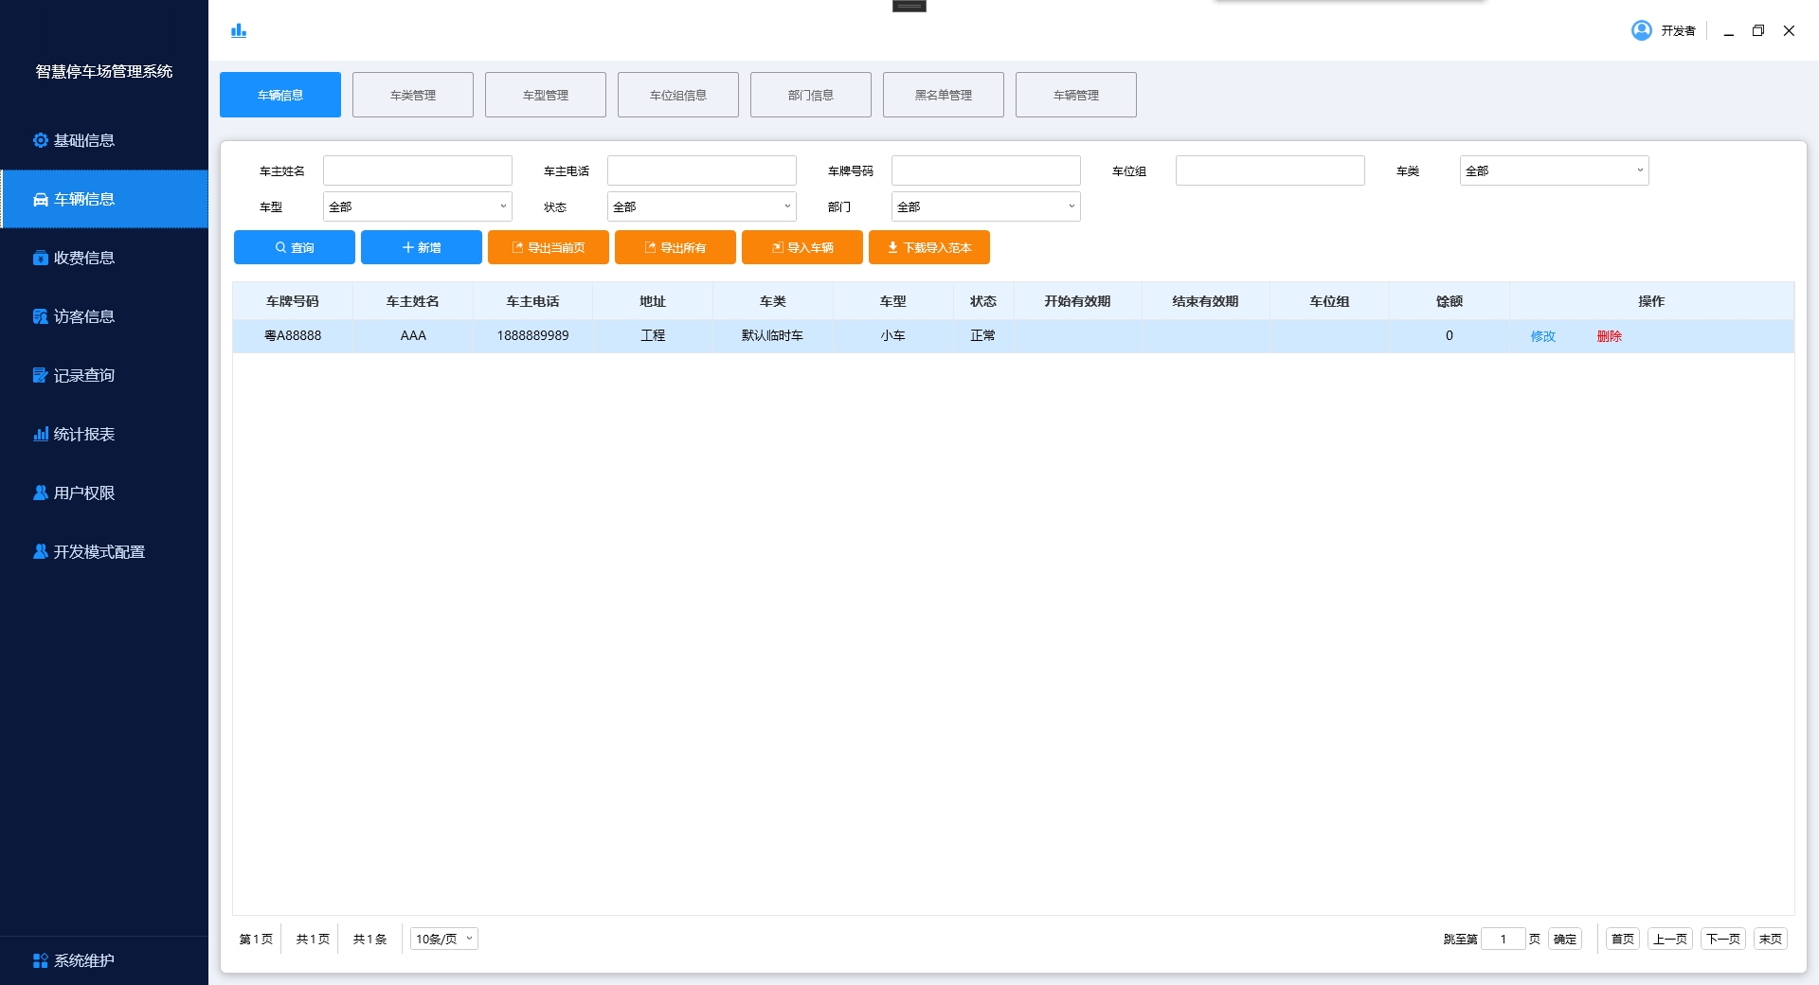
Task: Click the 开发者 user avatar icon
Action: tap(1640, 29)
